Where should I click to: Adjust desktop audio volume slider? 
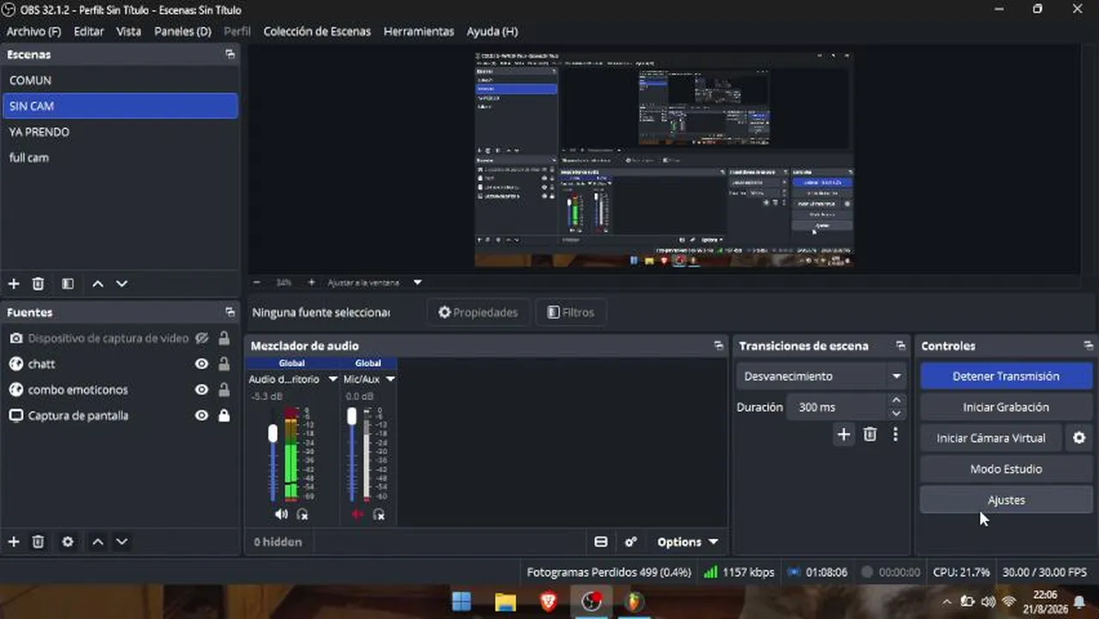273,433
